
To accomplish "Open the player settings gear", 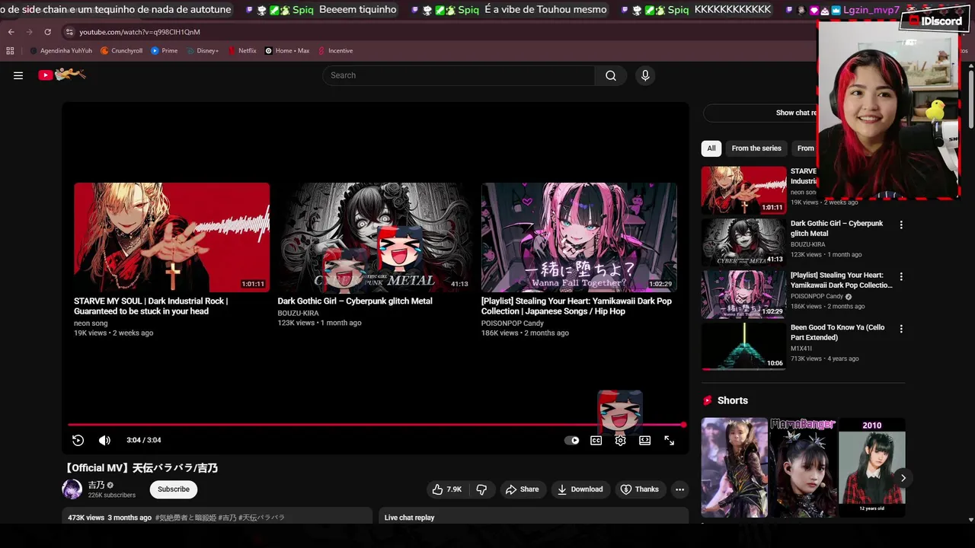I will tap(621, 440).
